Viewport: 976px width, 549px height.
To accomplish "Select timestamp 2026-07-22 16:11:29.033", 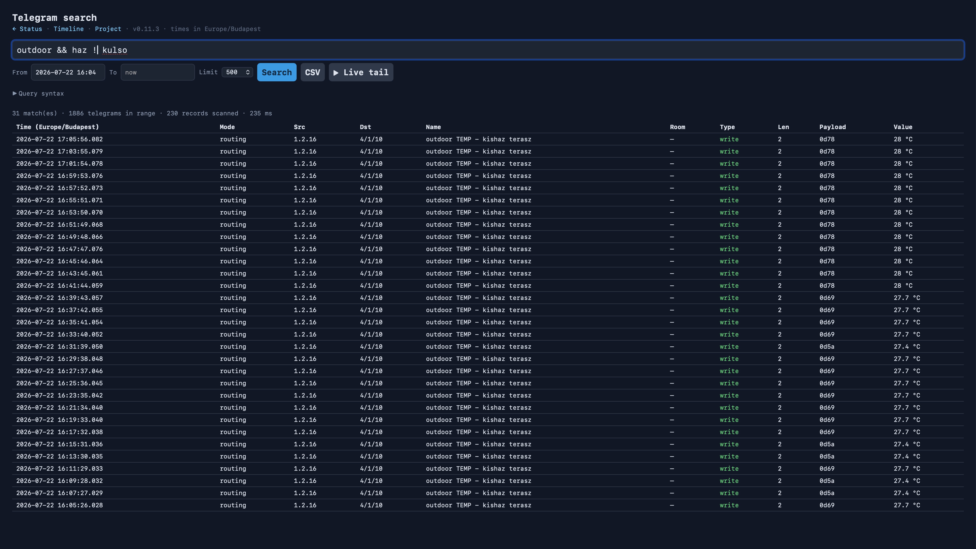I will tap(59, 469).
